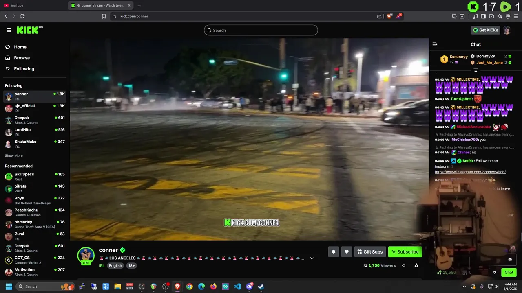
Task: Select ShakoMako in Following list
Action: tap(35, 144)
